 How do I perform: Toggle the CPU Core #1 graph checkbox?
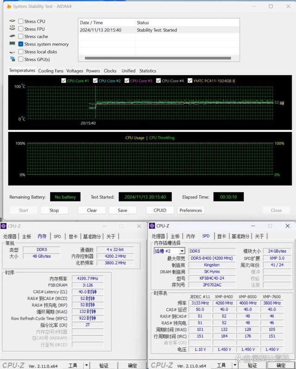coord(64,81)
